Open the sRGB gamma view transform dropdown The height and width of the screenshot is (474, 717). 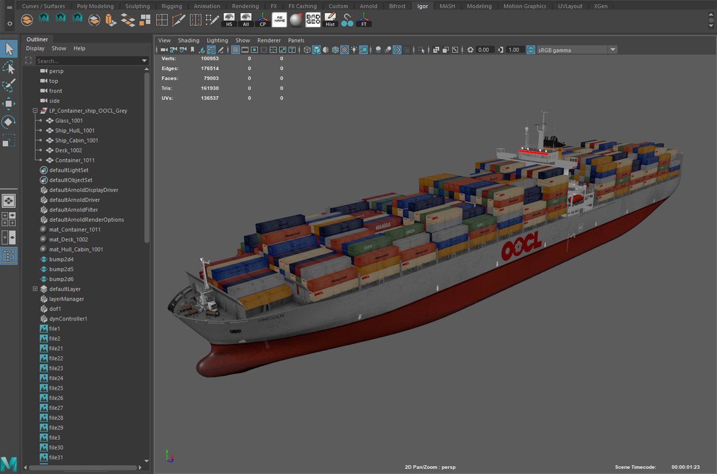pyautogui.click(x=613, y=50)
